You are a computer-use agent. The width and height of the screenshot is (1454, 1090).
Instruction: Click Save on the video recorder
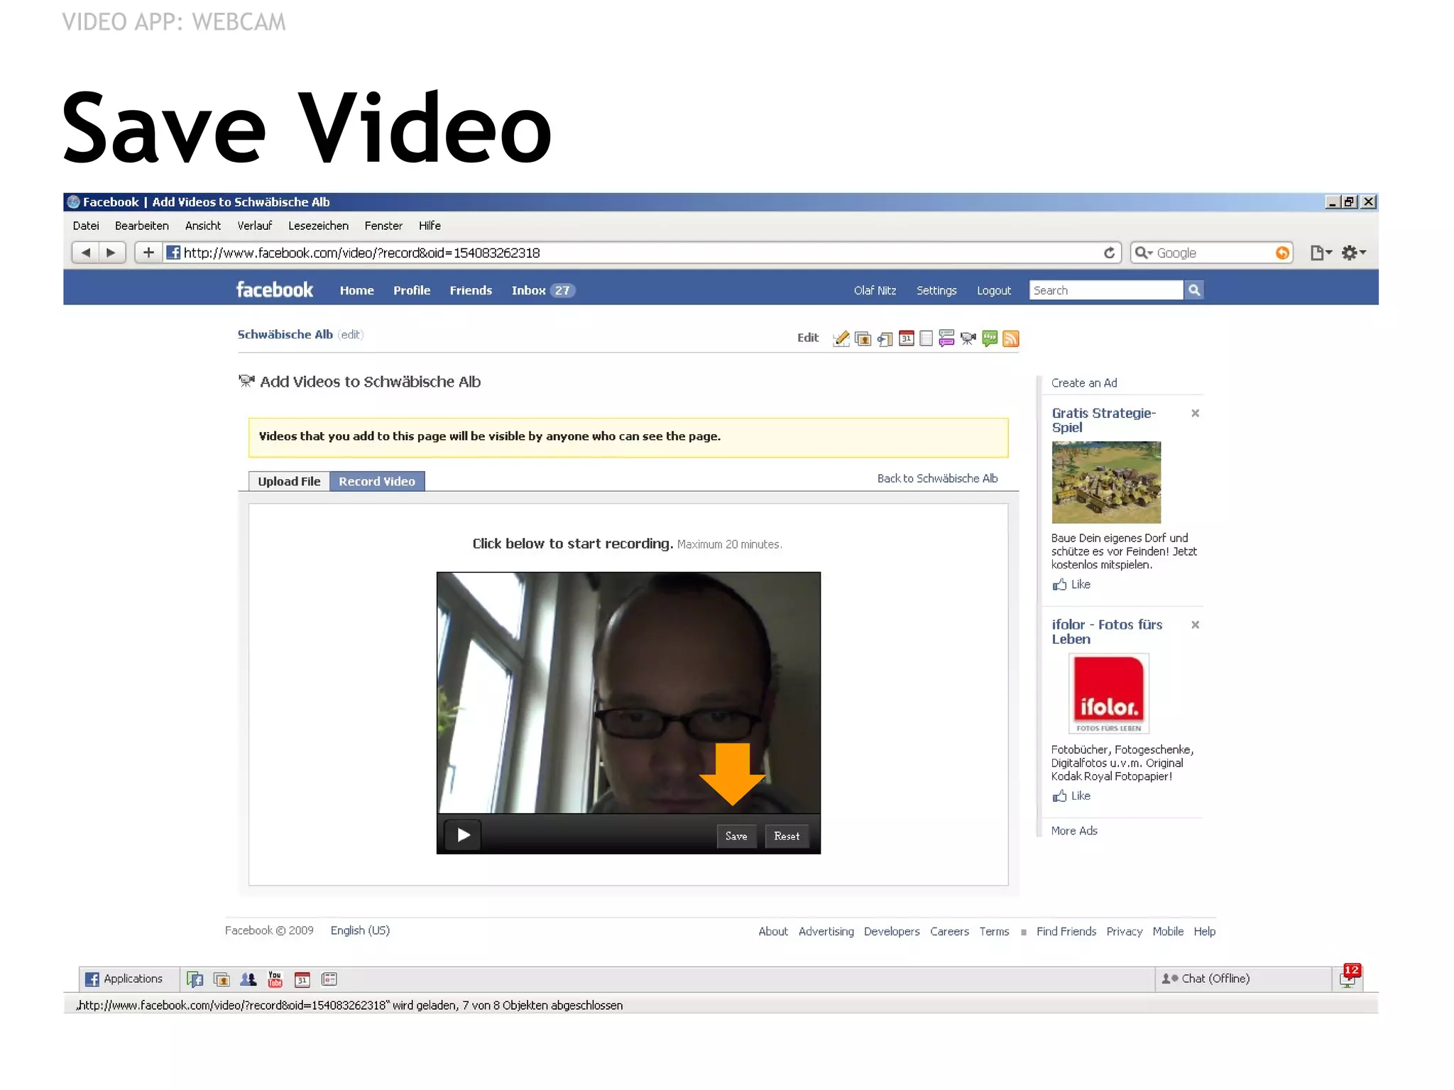coord(736,836)
